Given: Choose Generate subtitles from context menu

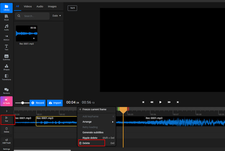Looking at the screenshot, I should [96, 132].
